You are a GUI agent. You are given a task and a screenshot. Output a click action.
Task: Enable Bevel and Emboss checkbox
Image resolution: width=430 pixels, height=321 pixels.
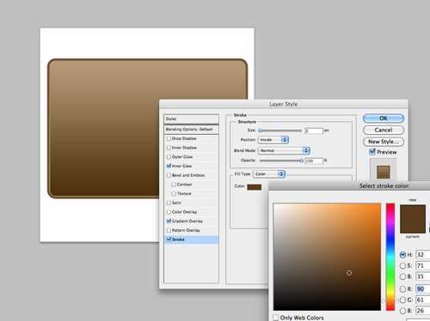169,175
